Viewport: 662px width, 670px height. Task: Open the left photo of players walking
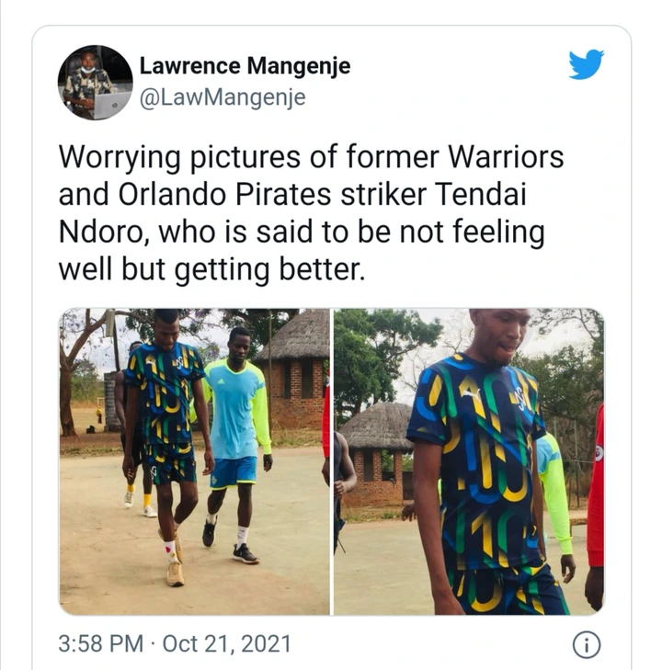tap(194, 461)
